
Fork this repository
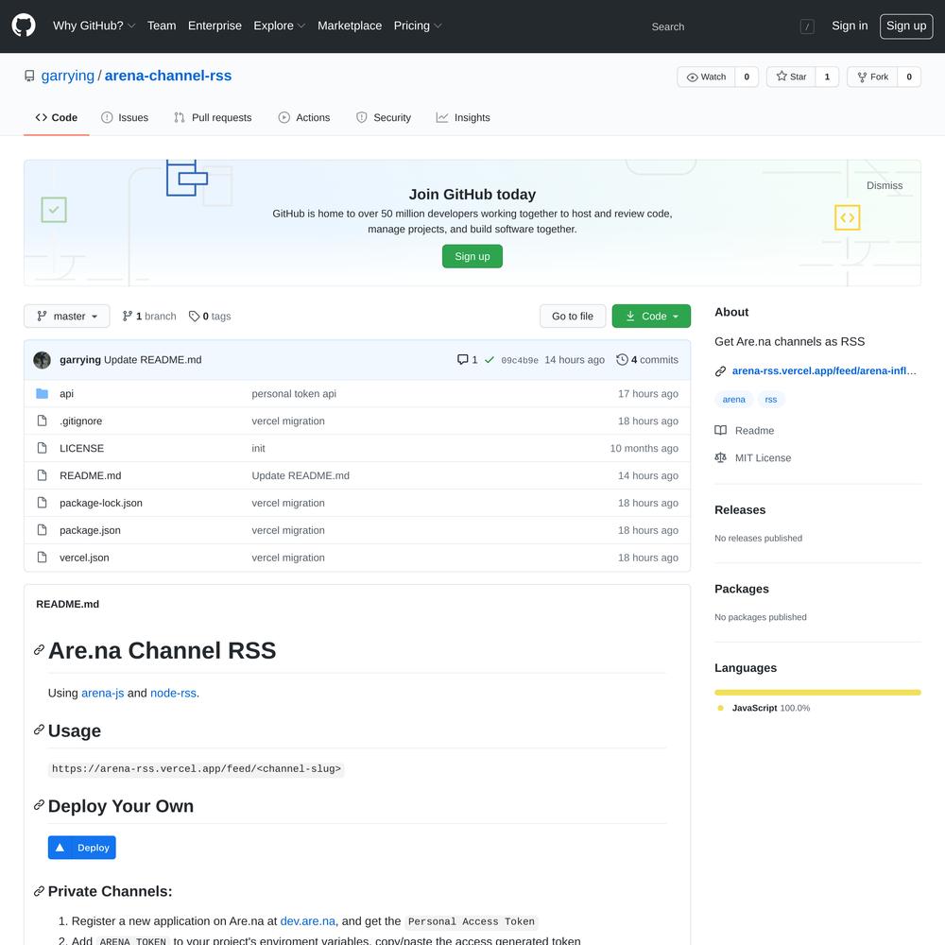coord(872,77)
